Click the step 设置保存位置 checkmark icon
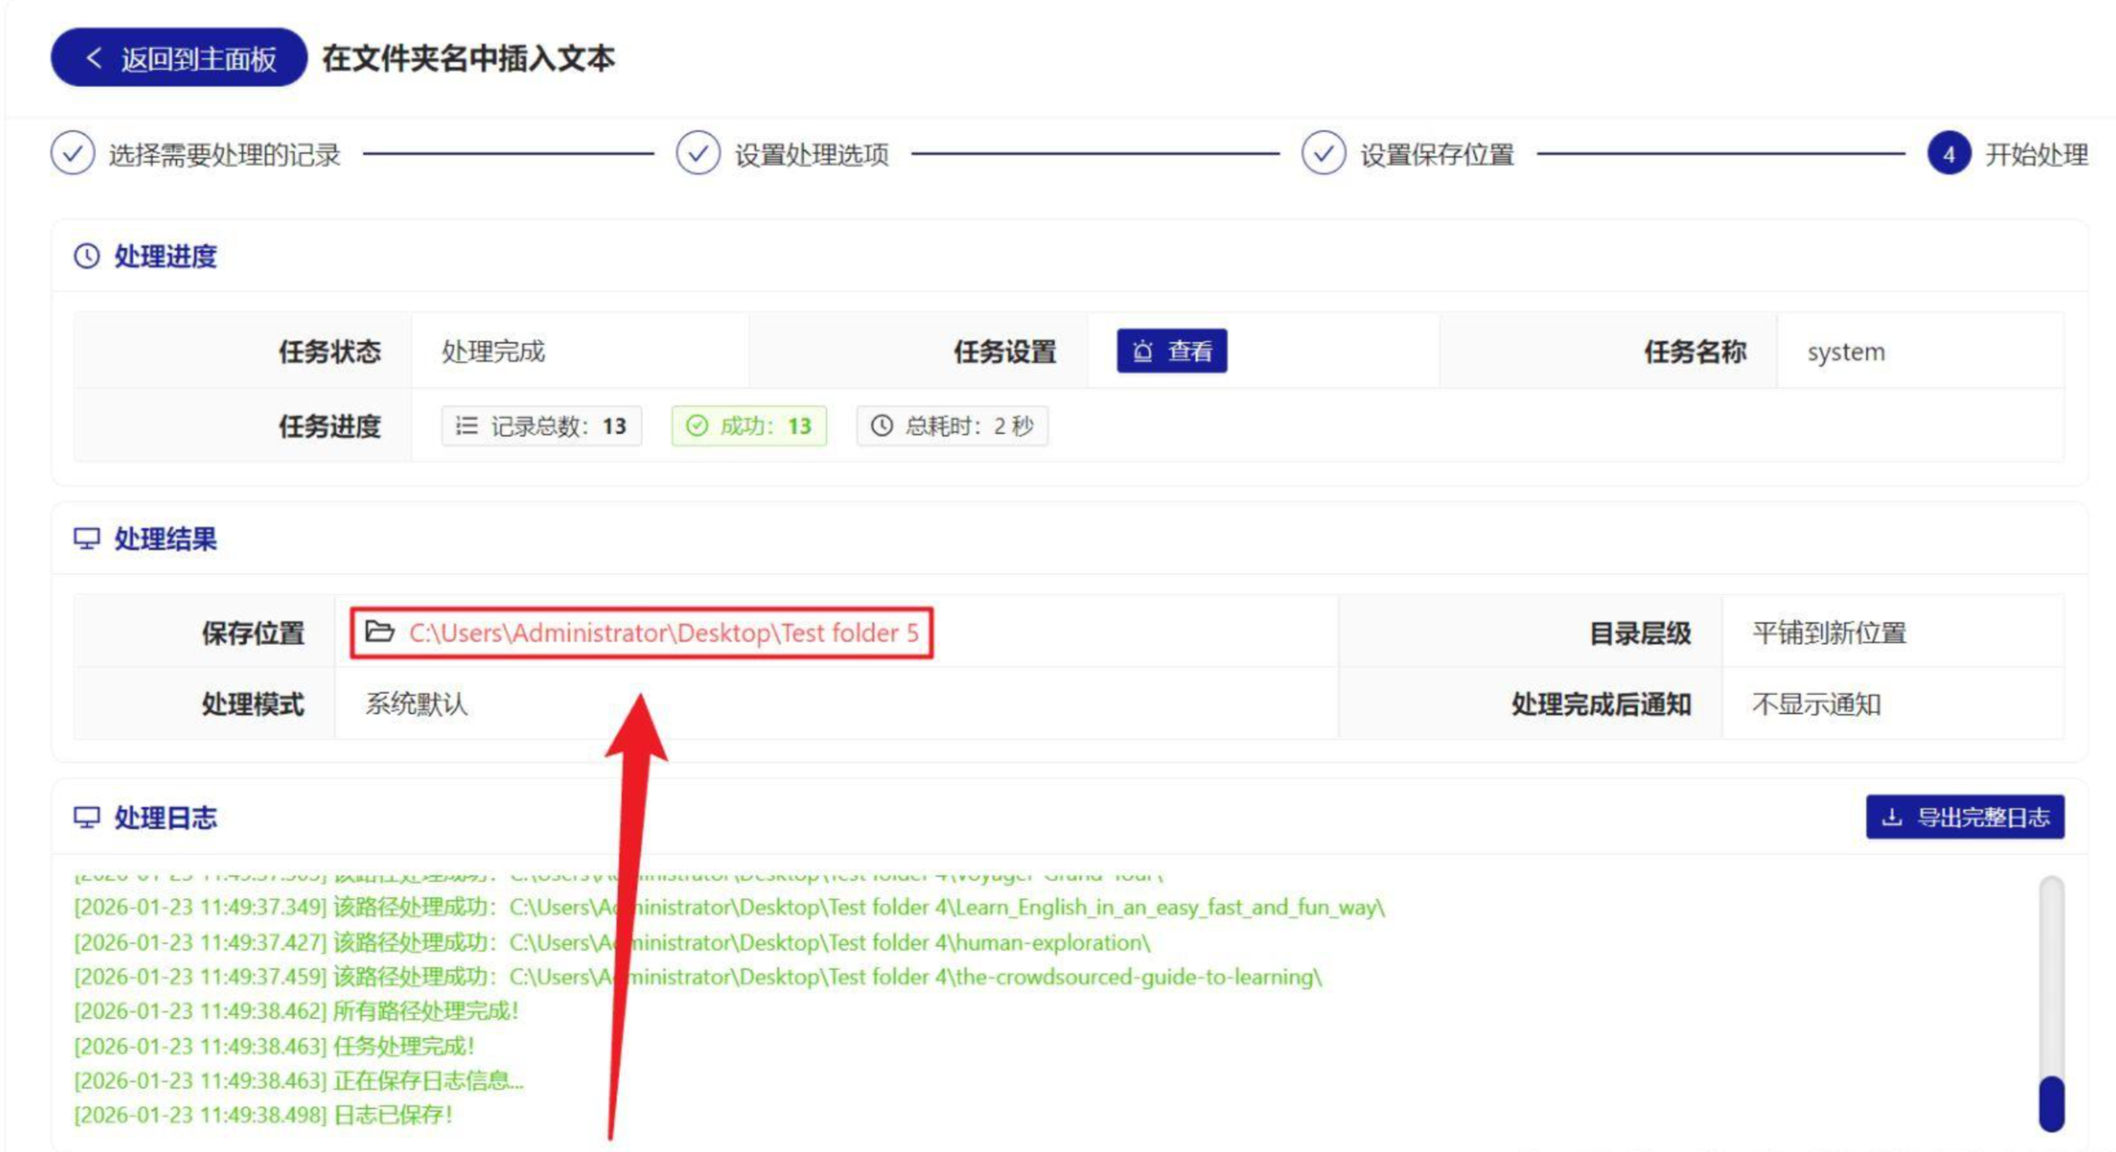2116x1152 pixels. [x=1323, y=154]
